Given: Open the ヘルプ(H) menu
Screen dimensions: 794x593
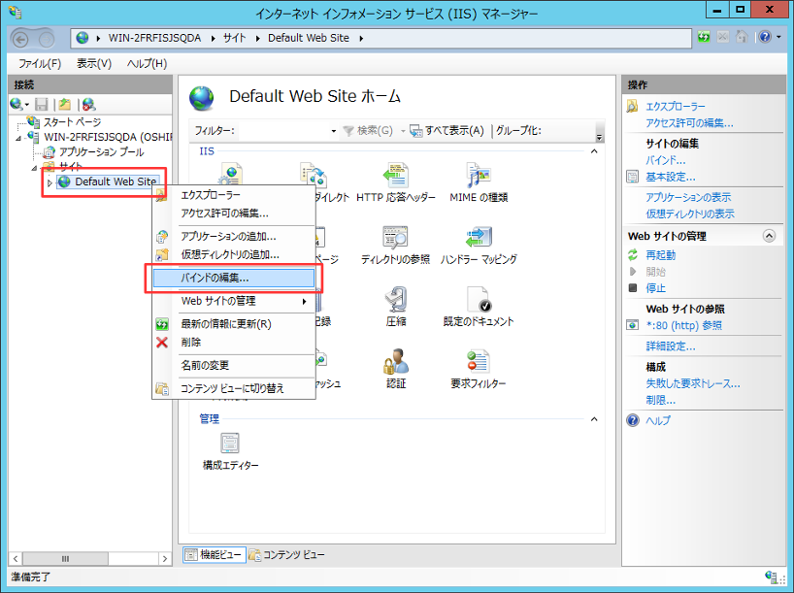Looking at the screenshot, I should click(147, 64).
